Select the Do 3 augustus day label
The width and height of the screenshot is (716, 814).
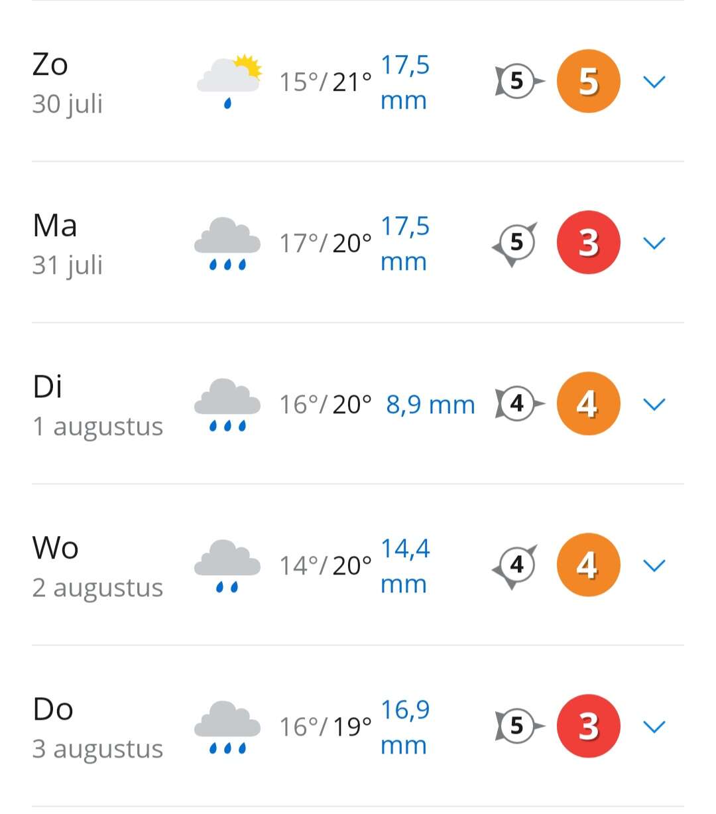tap(97, 728)
